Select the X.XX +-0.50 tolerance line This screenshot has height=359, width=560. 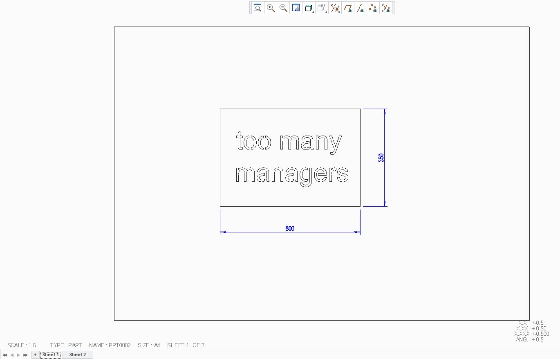click(531, 328)
